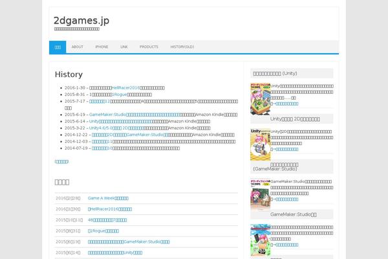The width and height of the screenshot is (388, 259).
Task: Open GameMaker:Studio post in the posts table
Action: click(129, 242)
